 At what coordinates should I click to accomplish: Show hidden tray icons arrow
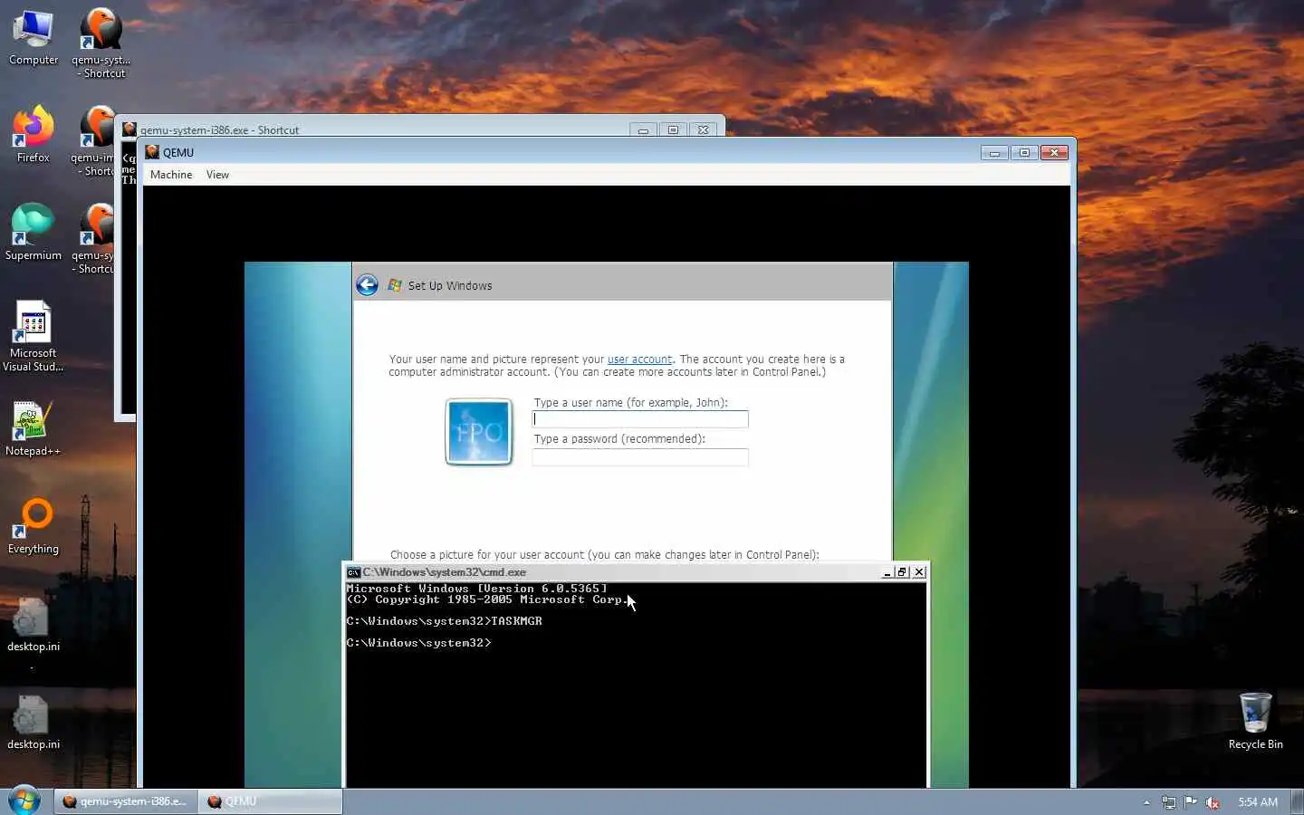click(x=1146, y=802)
